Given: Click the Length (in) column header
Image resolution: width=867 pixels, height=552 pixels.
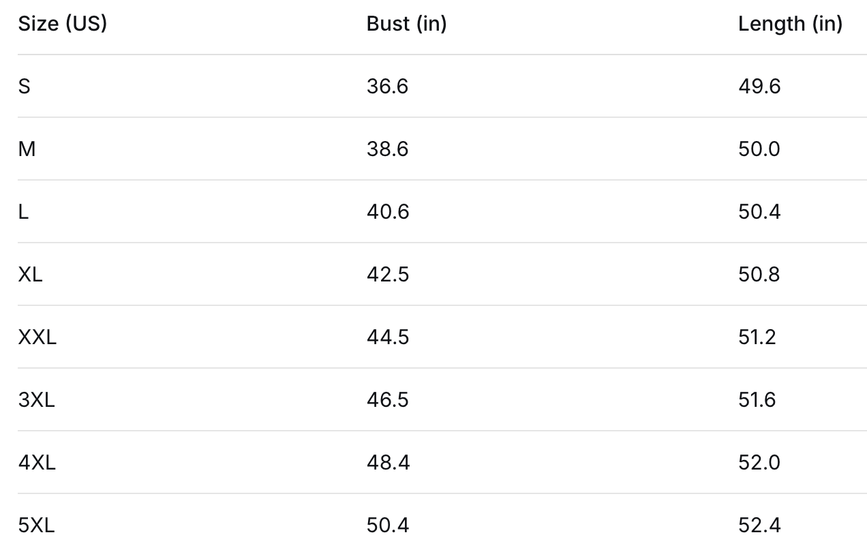Looking at the screenshot, I should pos(790,24).
